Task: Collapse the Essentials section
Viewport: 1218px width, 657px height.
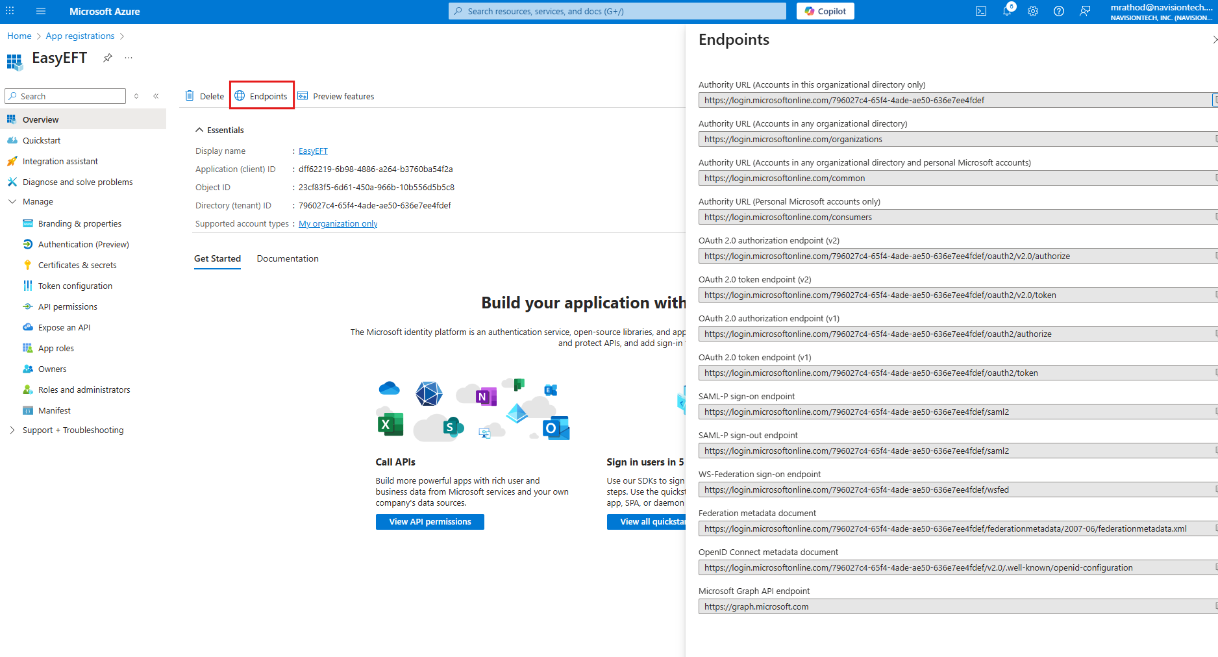Action: (199, 130)
